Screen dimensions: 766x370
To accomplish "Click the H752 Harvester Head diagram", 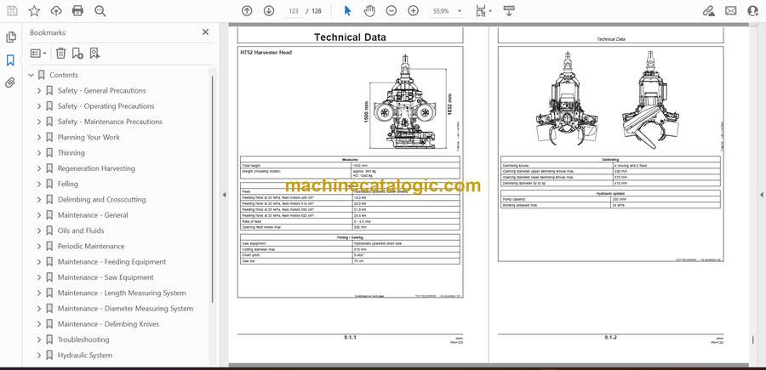I will click(409, 101).
